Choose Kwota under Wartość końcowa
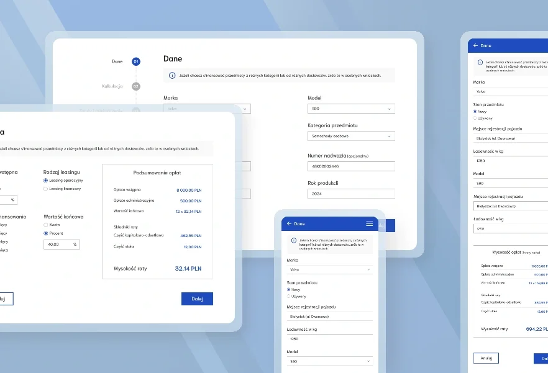548x373 pixels. [45, 225]
